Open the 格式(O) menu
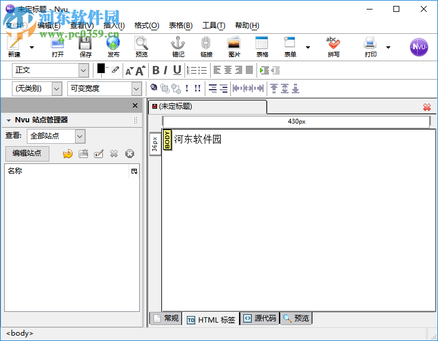Image resolution: width=438 pixels, height=341 pixels. pos(146,26)
